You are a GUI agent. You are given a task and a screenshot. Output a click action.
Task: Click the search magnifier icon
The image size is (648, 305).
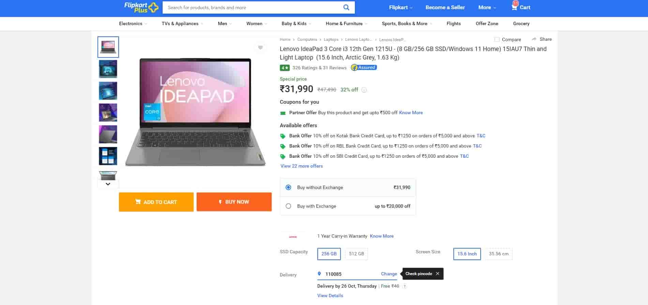346,7
